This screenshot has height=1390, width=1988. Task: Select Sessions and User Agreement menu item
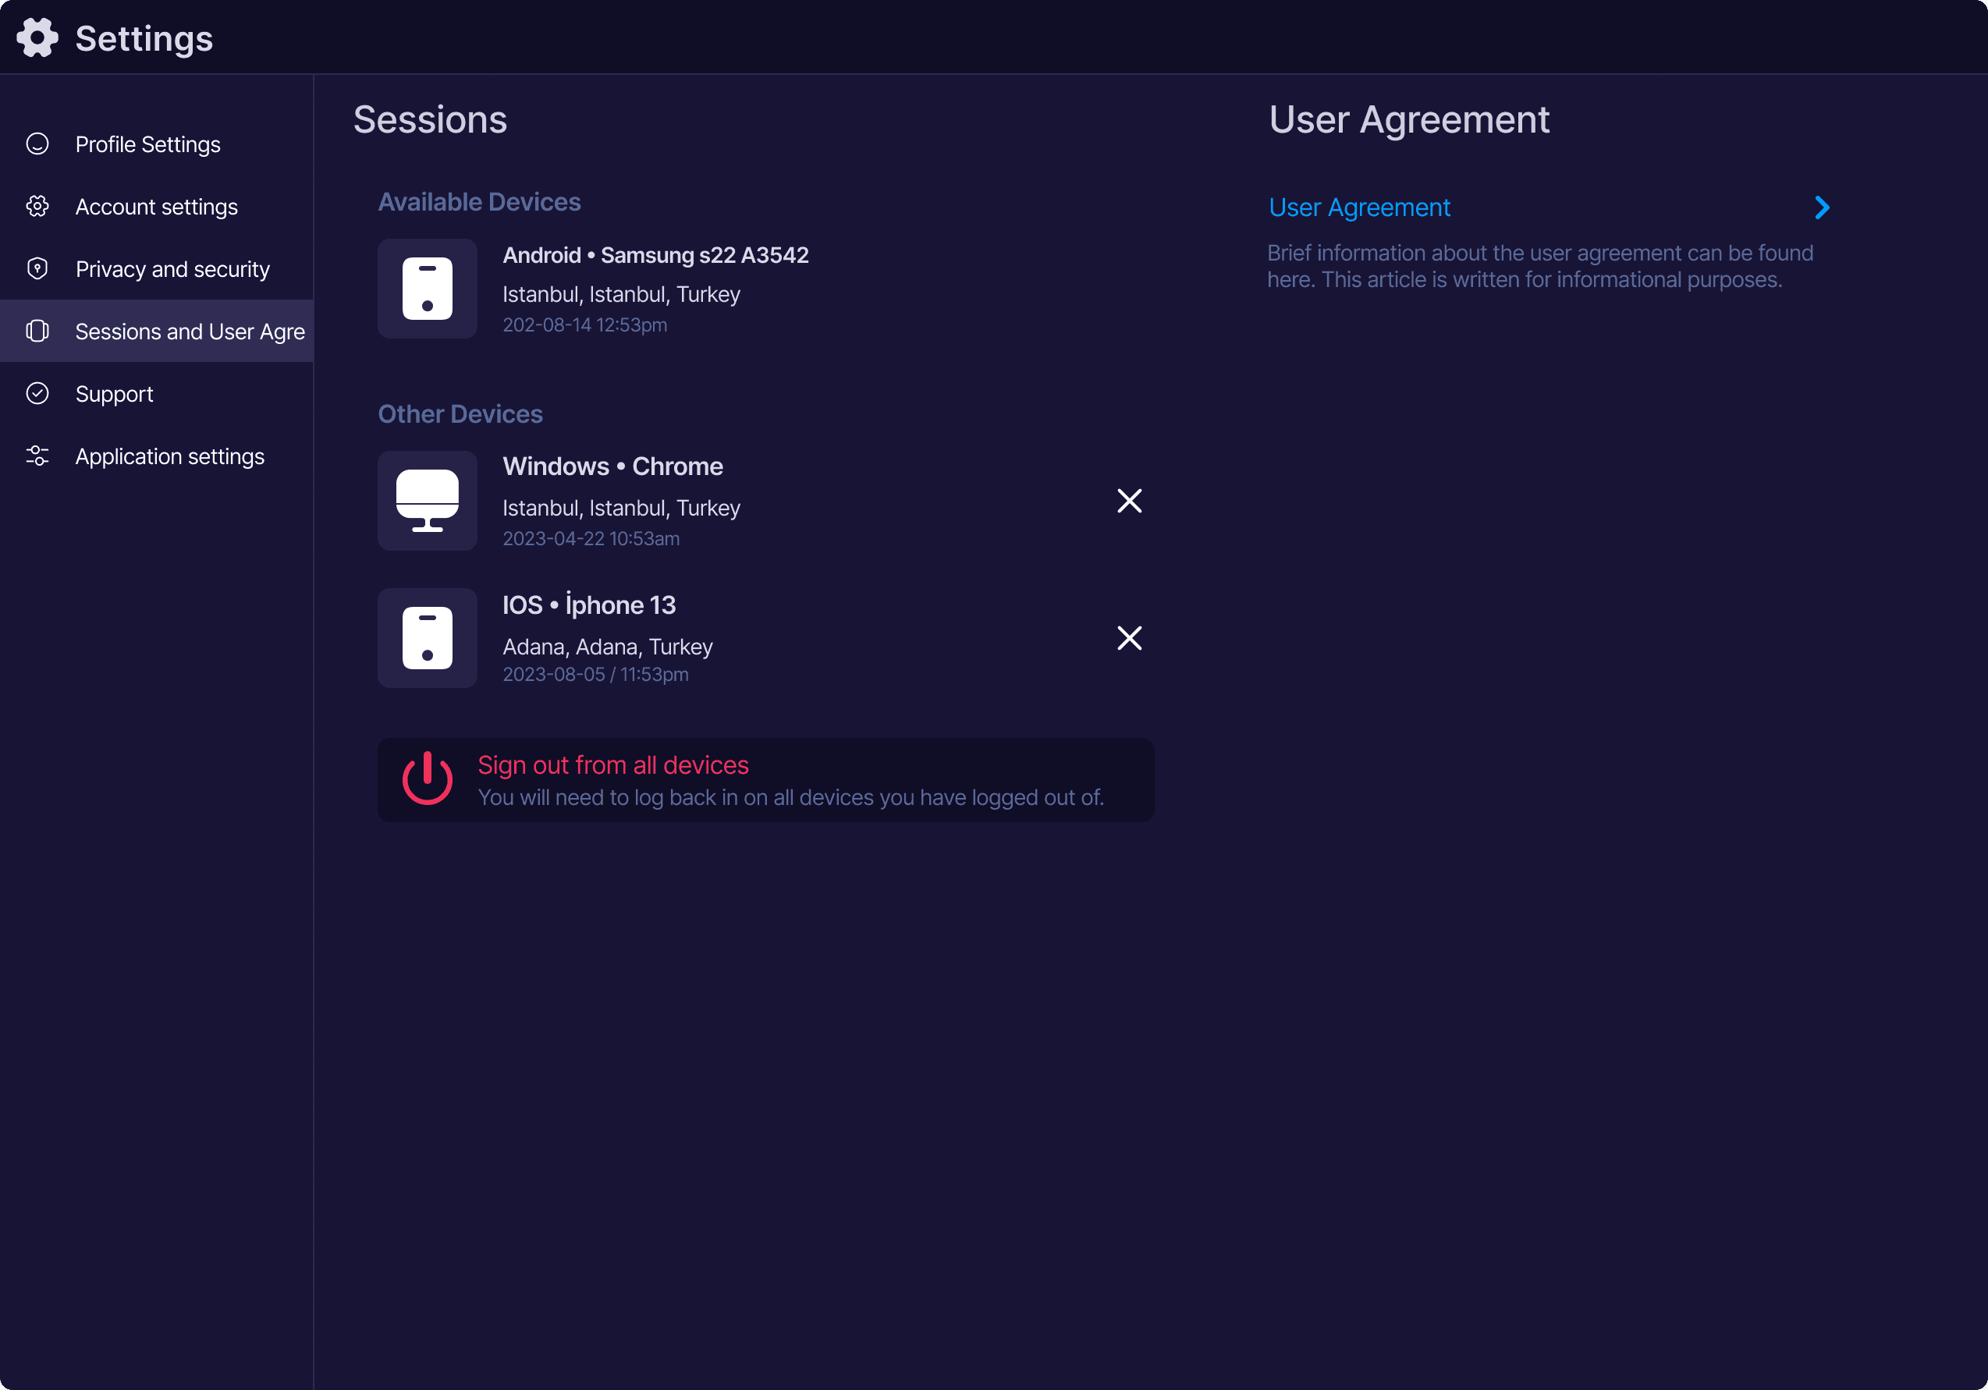(x=190, y=332)
